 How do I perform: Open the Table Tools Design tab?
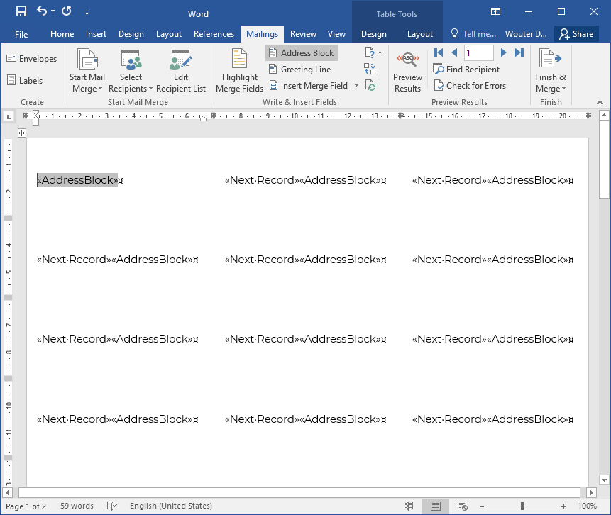(374, 34)
